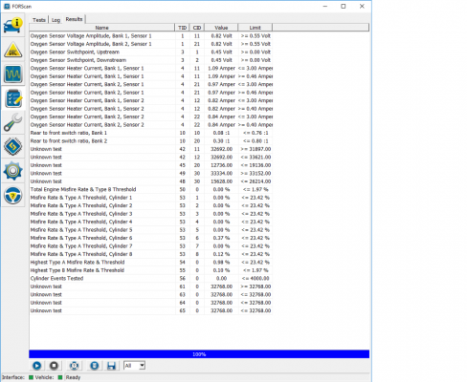
Task: Sort results by the Value column header
Action: (221, 28)
